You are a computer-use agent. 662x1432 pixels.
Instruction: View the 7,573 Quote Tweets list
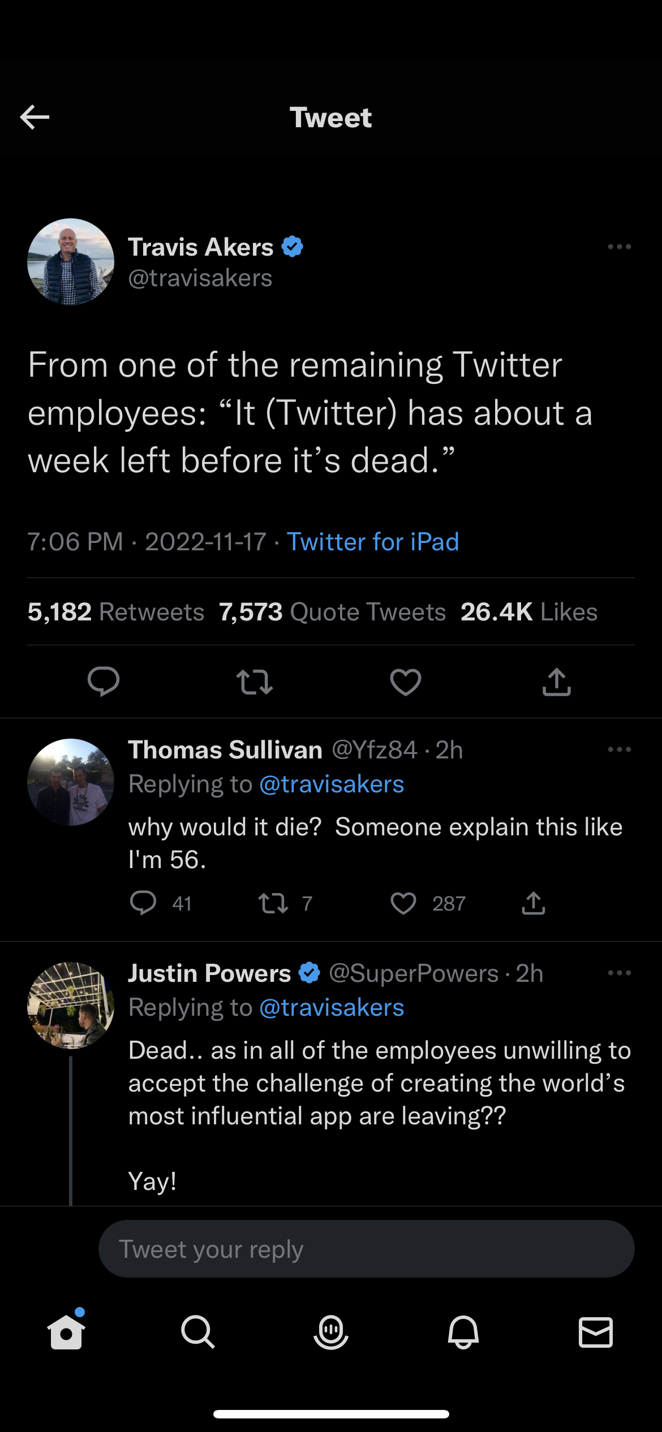pyautogui.click(x=333, y=612)
